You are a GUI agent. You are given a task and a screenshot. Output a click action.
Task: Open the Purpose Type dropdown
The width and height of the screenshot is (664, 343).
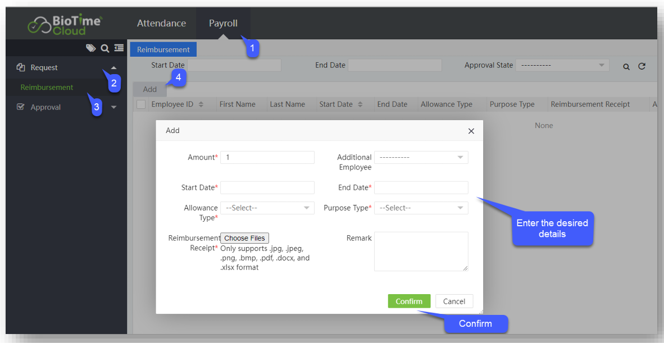point(421,208)
